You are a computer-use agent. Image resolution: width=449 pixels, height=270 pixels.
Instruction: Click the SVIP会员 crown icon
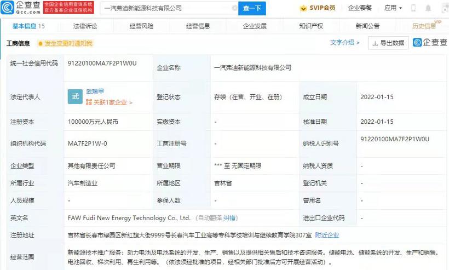coord(304,8)
